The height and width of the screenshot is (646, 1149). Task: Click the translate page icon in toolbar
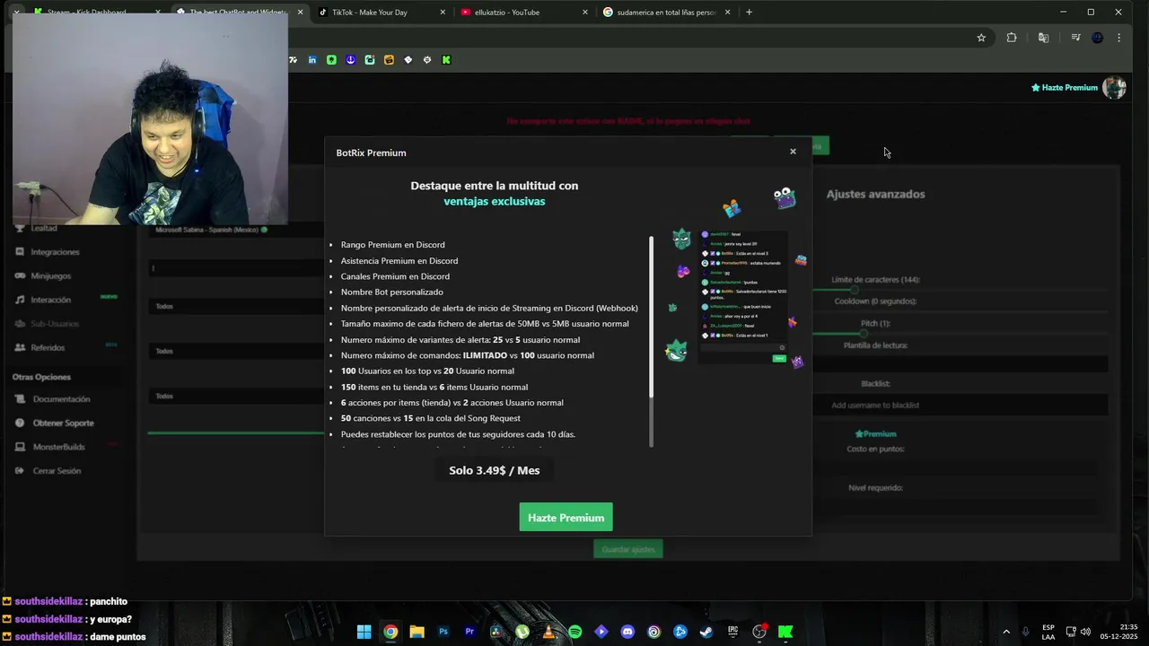click(x=1043, y=38)
